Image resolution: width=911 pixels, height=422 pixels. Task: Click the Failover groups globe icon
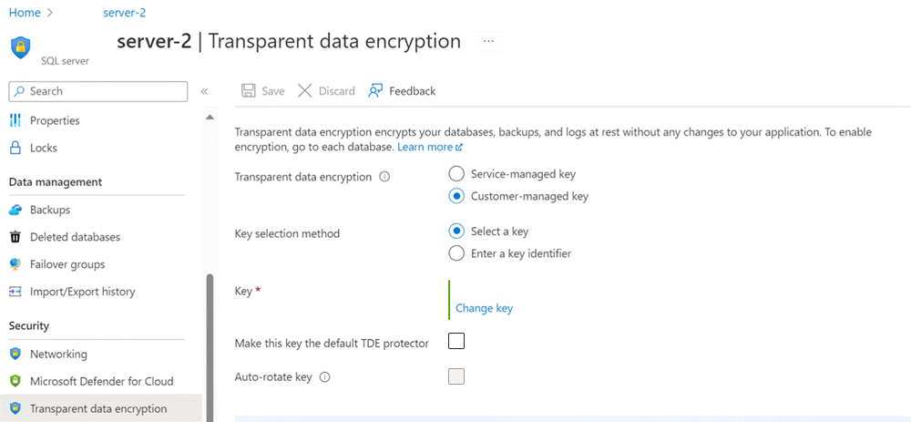point(15,264)
